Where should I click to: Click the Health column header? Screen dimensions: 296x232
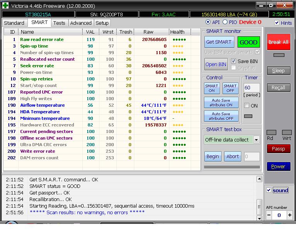[x=180, y=32]
